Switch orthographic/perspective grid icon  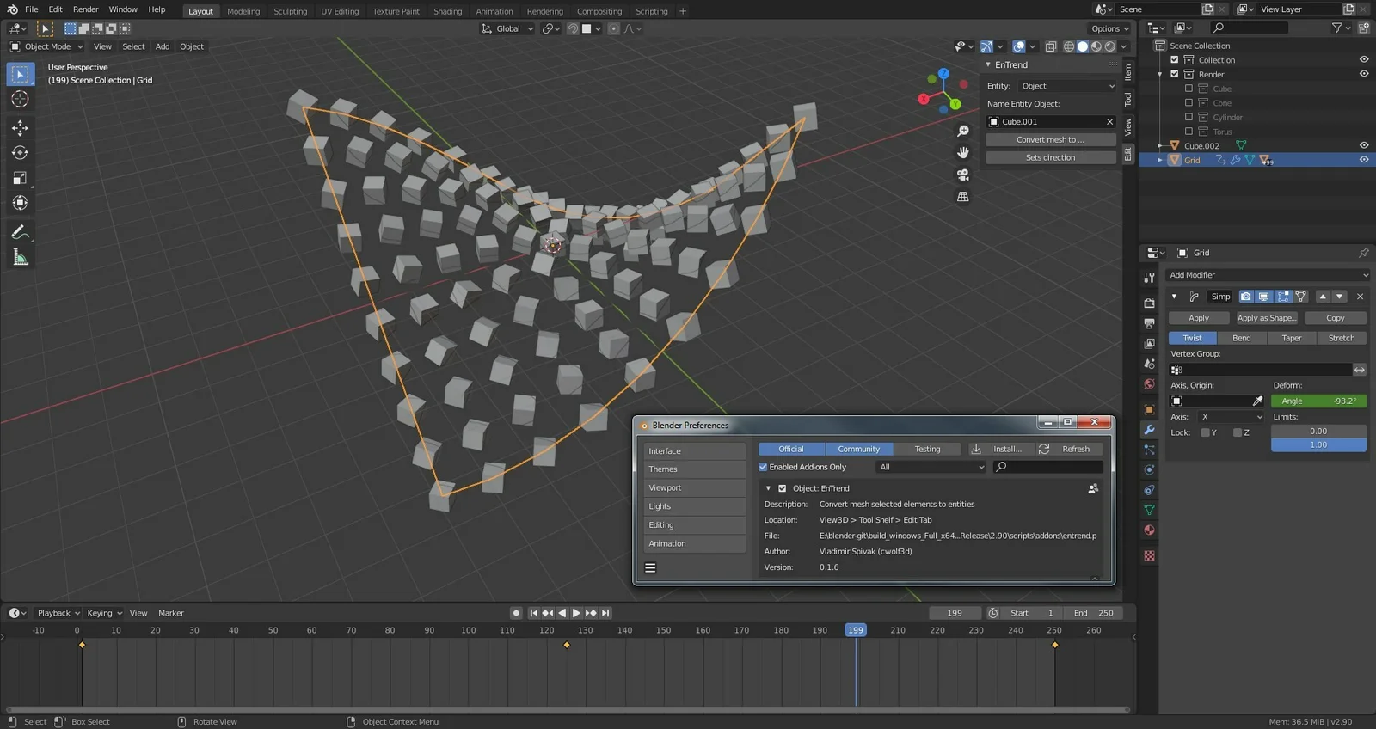[963, 197]
